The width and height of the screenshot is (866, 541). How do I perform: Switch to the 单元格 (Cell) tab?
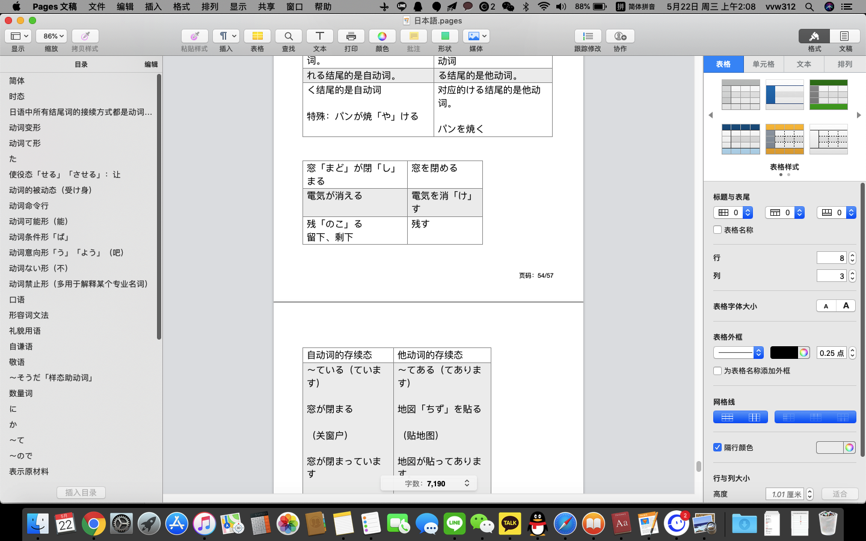[763, 64]
